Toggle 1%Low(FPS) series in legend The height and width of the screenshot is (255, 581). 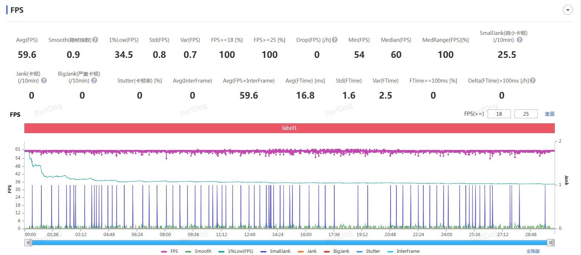[x=236, y=251]
